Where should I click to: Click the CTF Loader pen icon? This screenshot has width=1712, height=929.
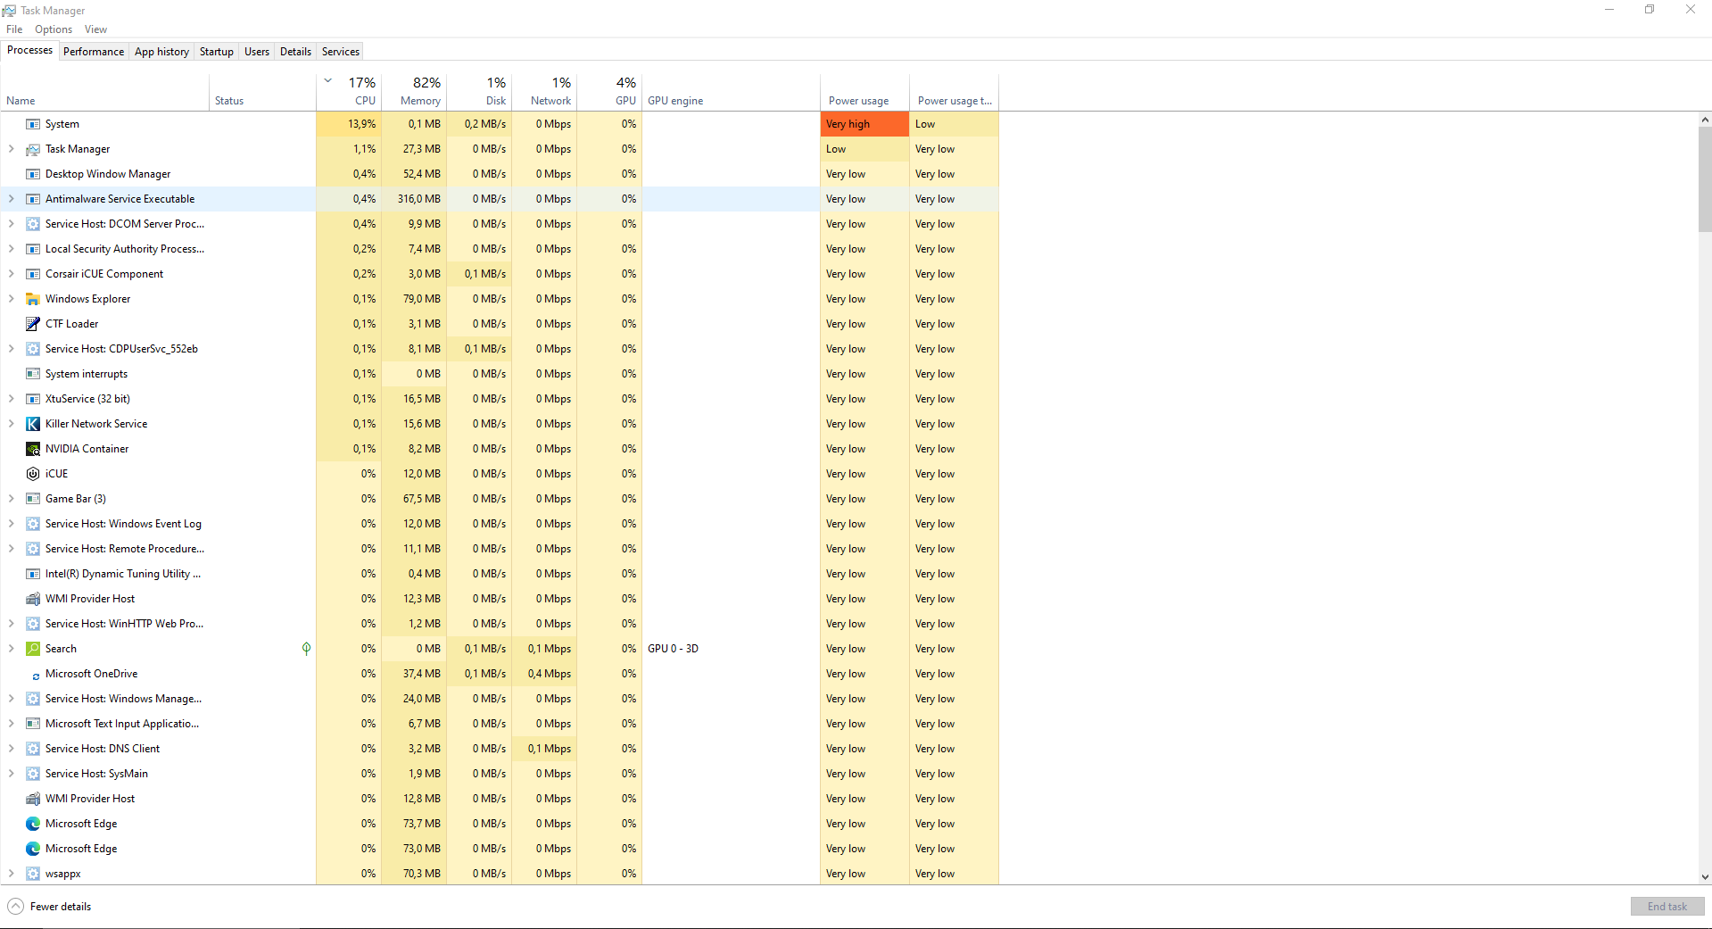(x=33, y=324)
